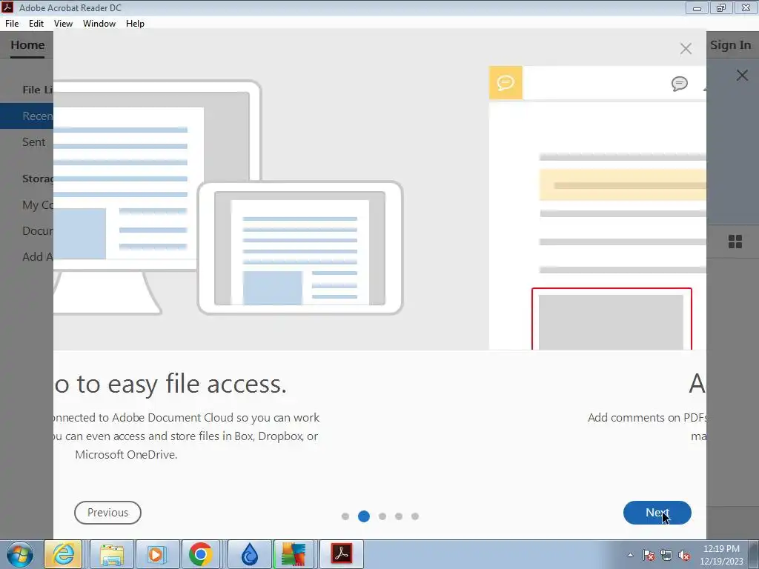The image size is (759, 569).
Task: Open the Help menu
Action: tap(135, 23)
